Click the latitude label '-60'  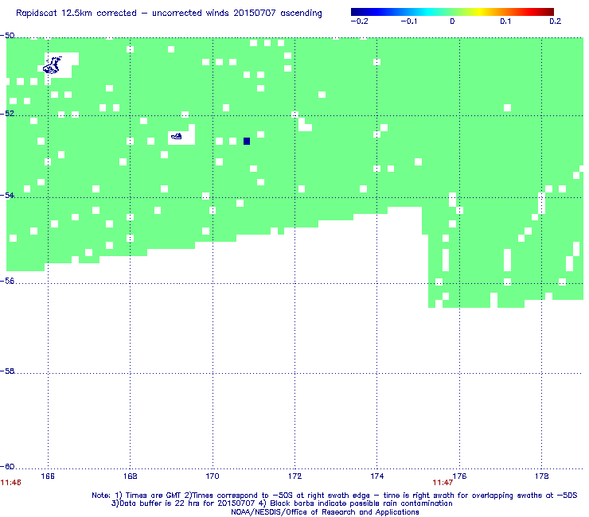pos(7,467)
